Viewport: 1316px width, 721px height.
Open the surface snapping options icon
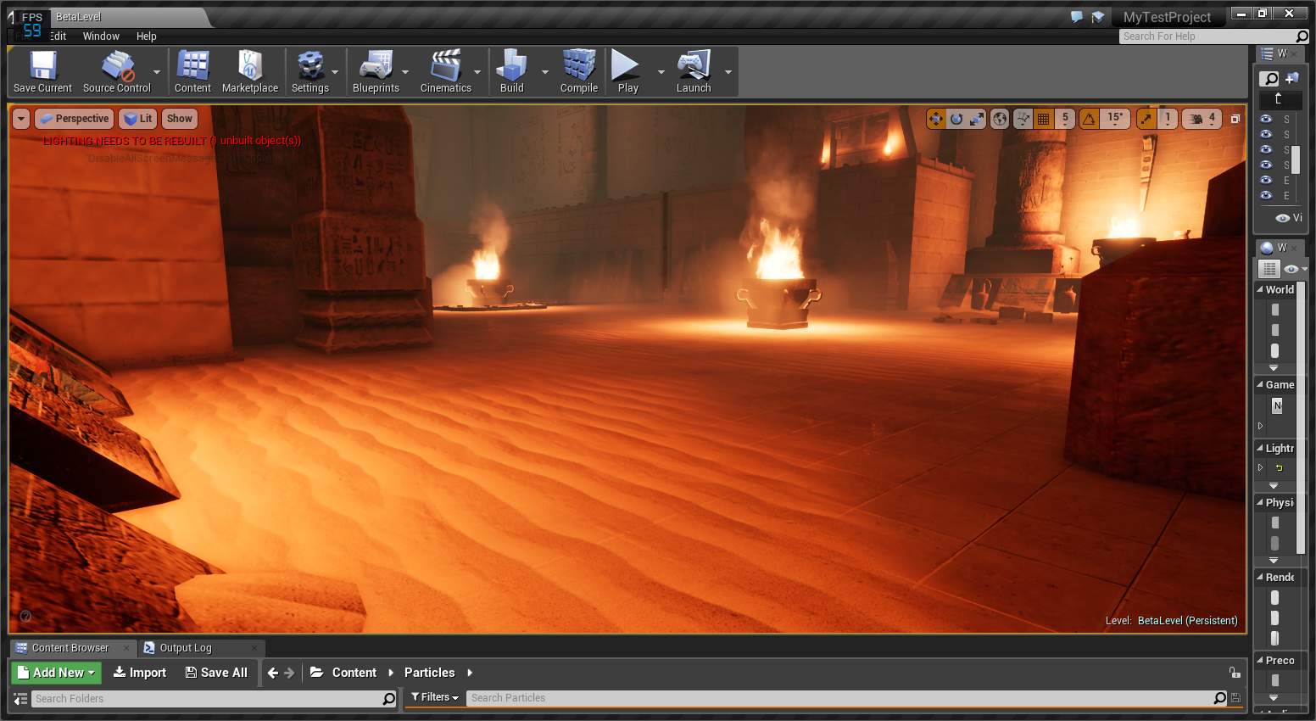(x=1023, y=119)
